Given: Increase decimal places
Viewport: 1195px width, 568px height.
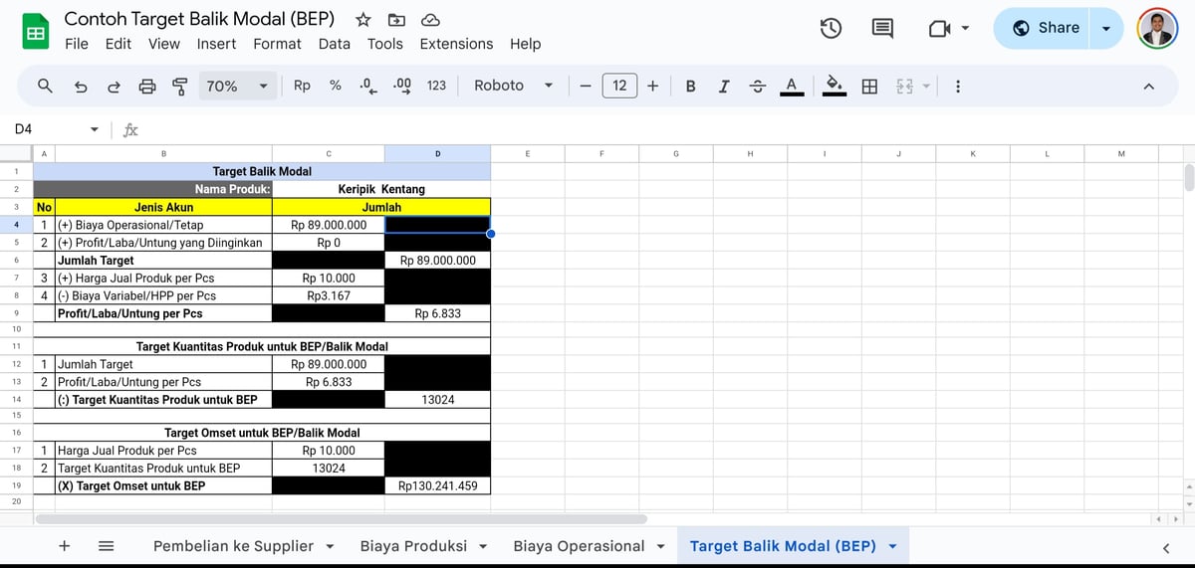Looking at the screenshot, I should [402, 86].
